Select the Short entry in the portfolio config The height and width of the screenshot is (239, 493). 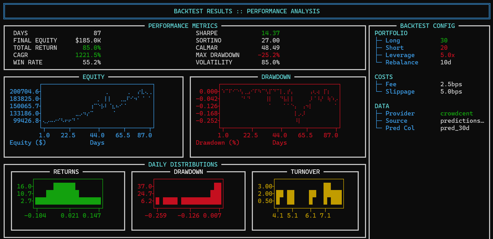pos(394,48)
